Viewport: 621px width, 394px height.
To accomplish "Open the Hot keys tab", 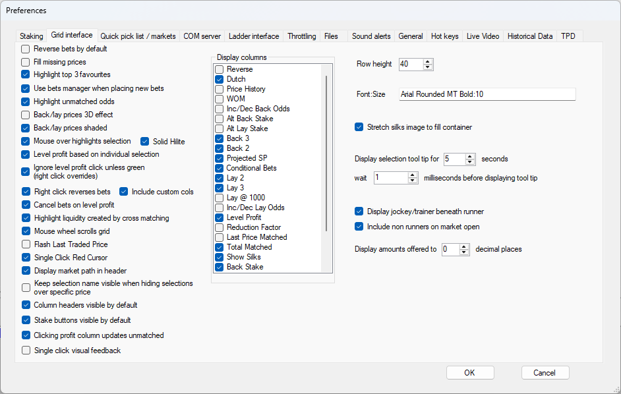I will [x=445, y=36].
